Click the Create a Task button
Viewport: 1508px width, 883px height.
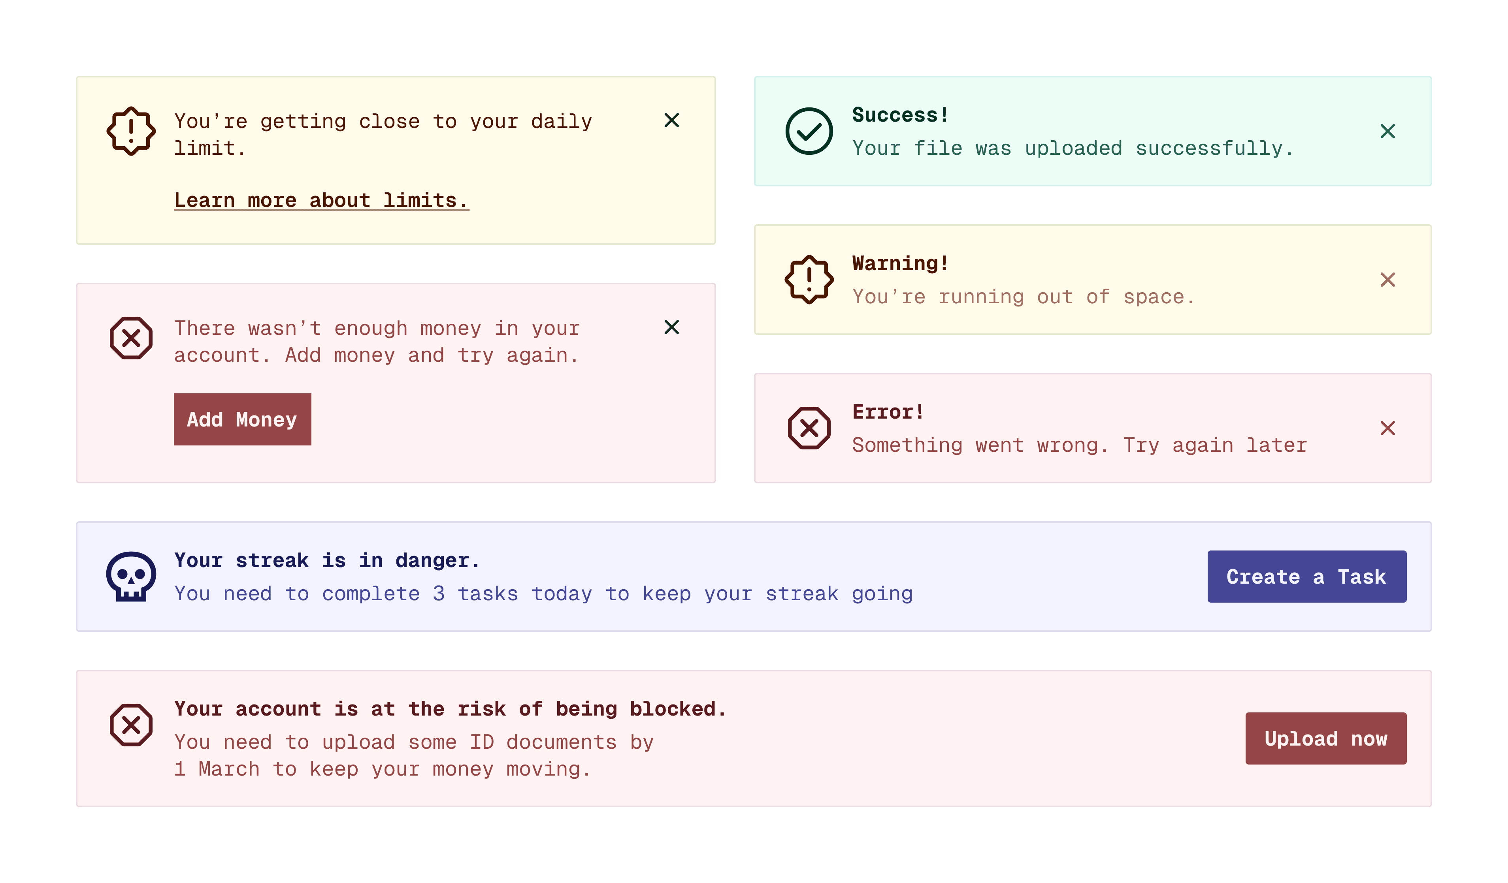coord(1306,576)
